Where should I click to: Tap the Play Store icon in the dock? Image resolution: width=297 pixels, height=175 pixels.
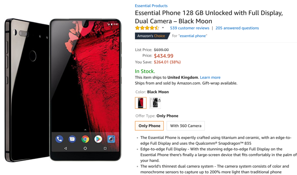(98, 139)
